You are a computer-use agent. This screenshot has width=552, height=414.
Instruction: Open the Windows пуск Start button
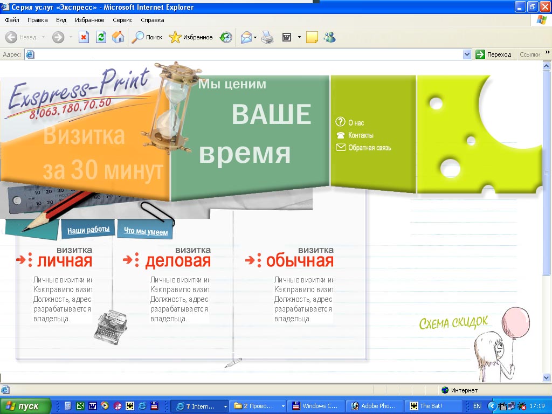(x=25, y=406)
